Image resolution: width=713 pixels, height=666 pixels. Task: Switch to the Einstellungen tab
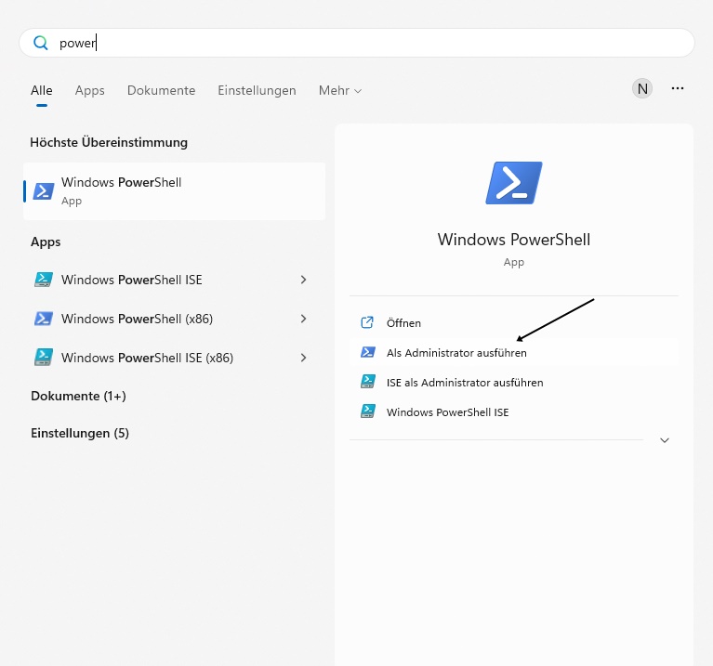[x=257, y=91]
